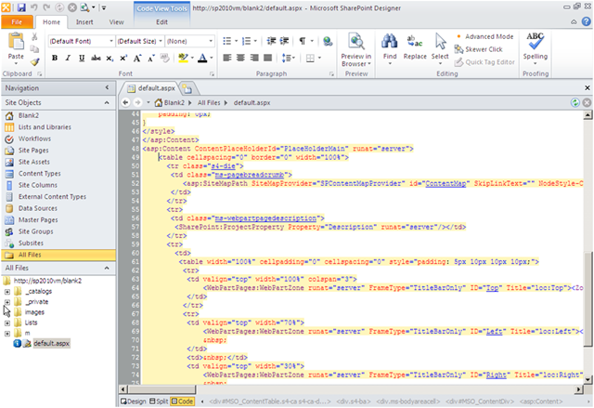594x408 pixels.
Task: Click the Select arrow tool
Action: 440,41
